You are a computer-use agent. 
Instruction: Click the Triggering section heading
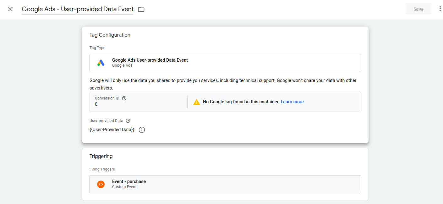pyautogui.click(x=101, y=156)
